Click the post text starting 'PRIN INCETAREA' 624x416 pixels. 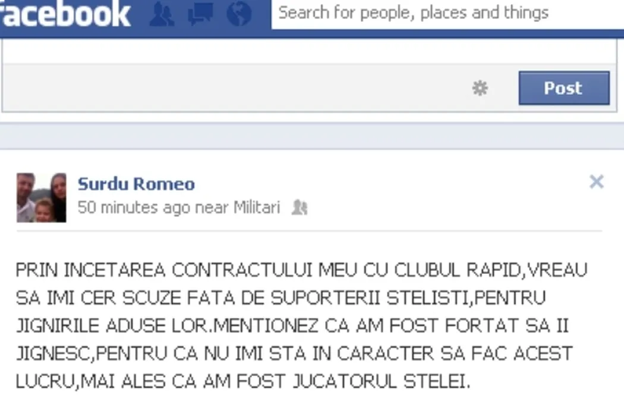click(x=302, y=326)
